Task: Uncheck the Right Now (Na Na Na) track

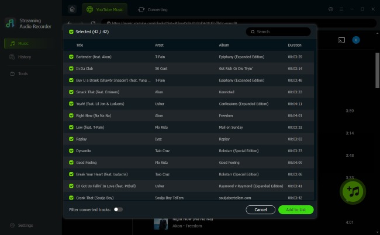Action: (x=71, y=115)
